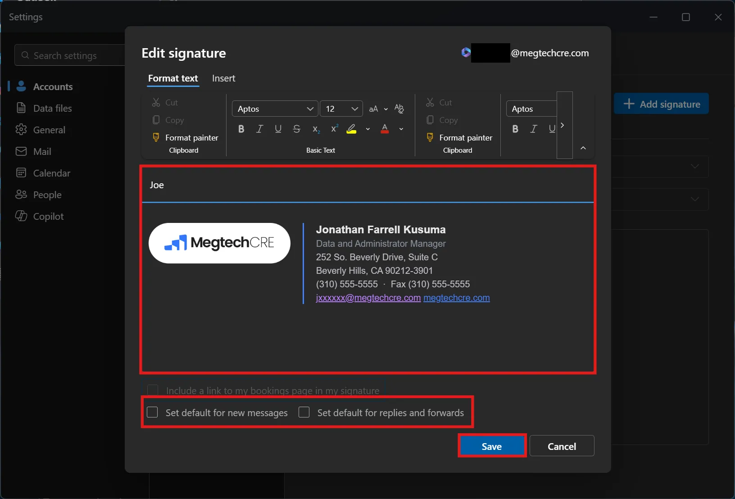Viewport: 735px width, 499px height.
Task: Click Italic in the rightmost ribbon group
Action: click(534, 129)
